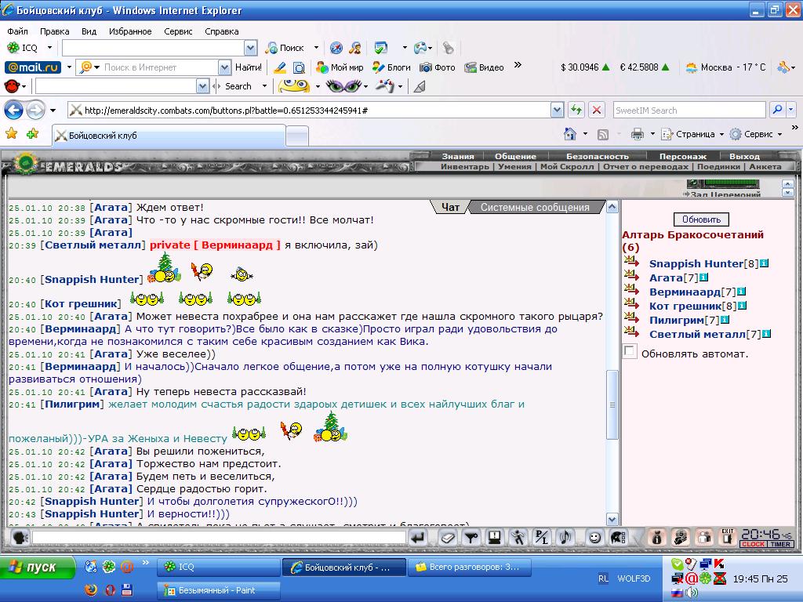The height and width of the screenshot is (602, 803).
Task: Click the mail.ru logo button
Action: pyautogui.click(x=33, y=67)
